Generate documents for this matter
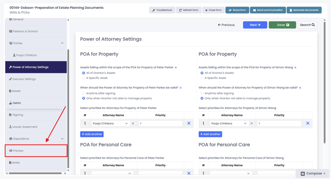This screenshot has height=179, width=331. click(304, 10)
